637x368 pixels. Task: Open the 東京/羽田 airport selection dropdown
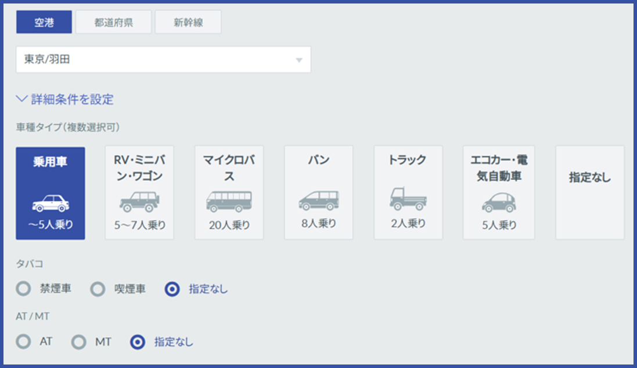pyautogui.click(x=163, y=59)
